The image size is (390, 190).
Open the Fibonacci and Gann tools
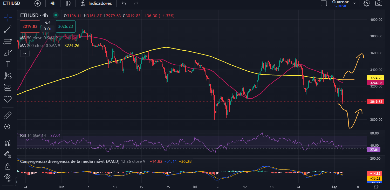pyautogui.click(x=8, y=41)
